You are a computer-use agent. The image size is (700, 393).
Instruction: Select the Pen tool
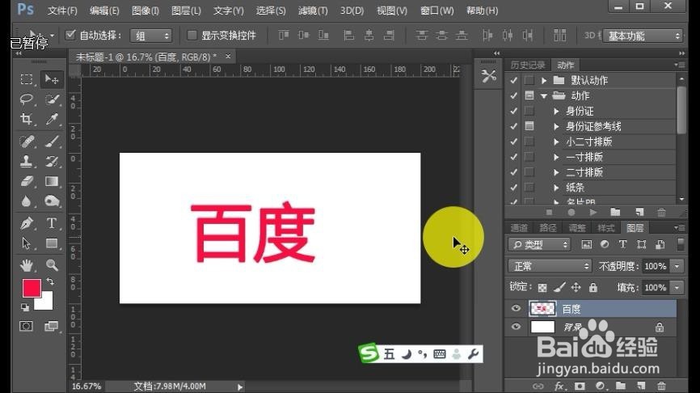point(27,223)
